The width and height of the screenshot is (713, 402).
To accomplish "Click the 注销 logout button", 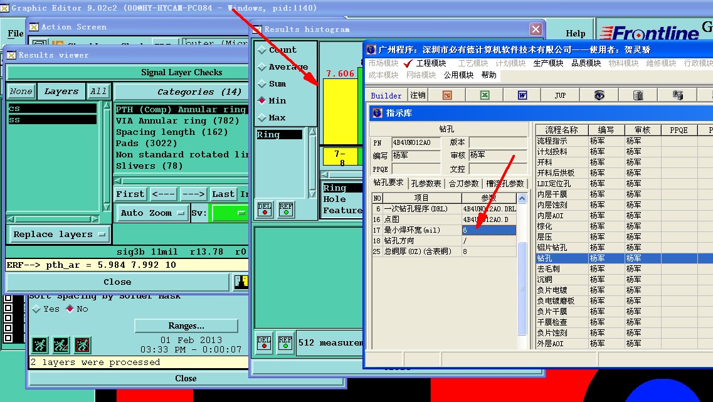I will click(x=418, y=95).
